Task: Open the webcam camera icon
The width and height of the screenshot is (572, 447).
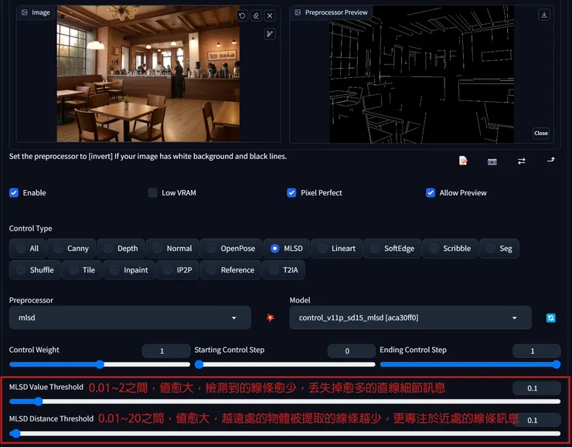Action: [492, 161]
